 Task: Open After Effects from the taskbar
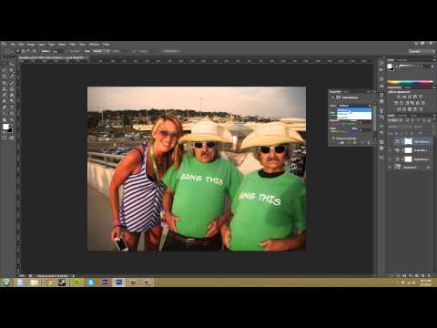(x=105, y=282)
